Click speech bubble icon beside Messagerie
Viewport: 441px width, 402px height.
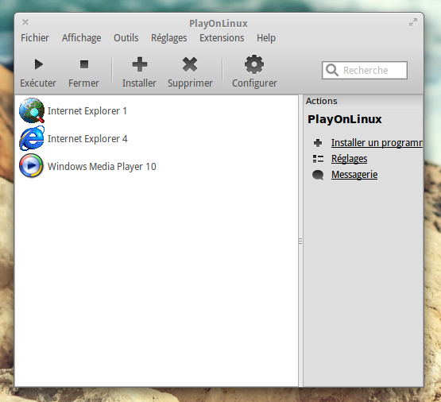(318, 175)
